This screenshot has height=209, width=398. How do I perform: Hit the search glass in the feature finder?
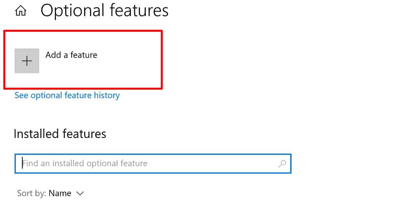click(x=282, y=163)
